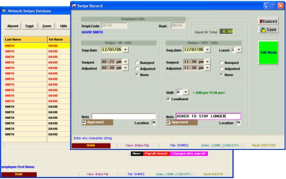Image resolution: width=286 pixels, height=179 pixels.
Task: Click the Save button with disk icon
Action: (268, 30)
